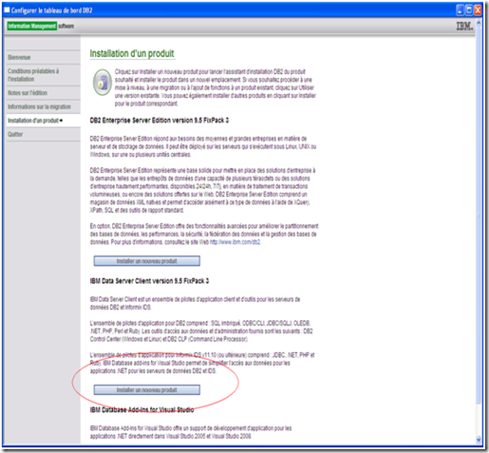
Task: Go to Informations sur la migration
Action: point(39,106)
